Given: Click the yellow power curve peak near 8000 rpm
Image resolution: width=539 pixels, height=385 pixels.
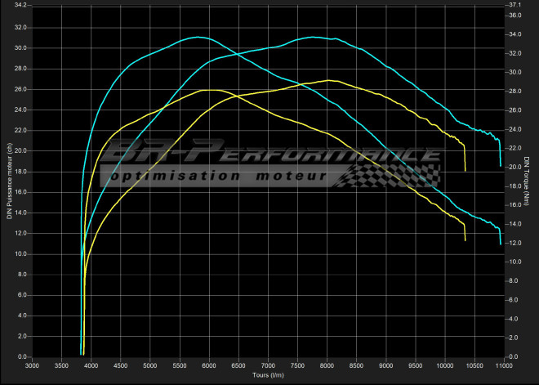Looking at the screenshot, I should pyautogui.click(x=328, y=80).
